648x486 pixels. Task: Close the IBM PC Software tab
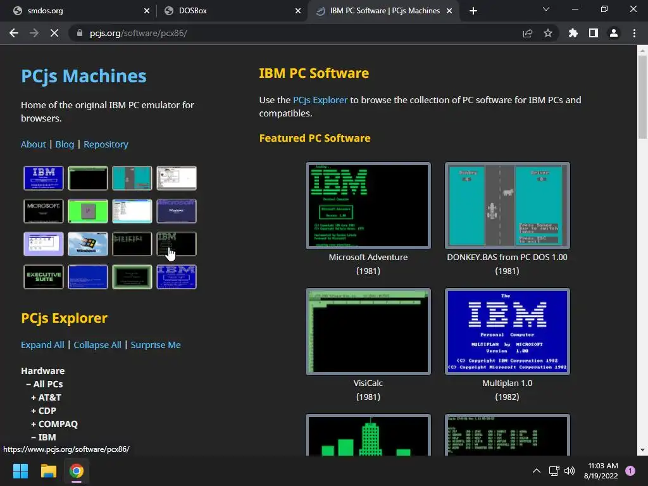click(449, 11)
